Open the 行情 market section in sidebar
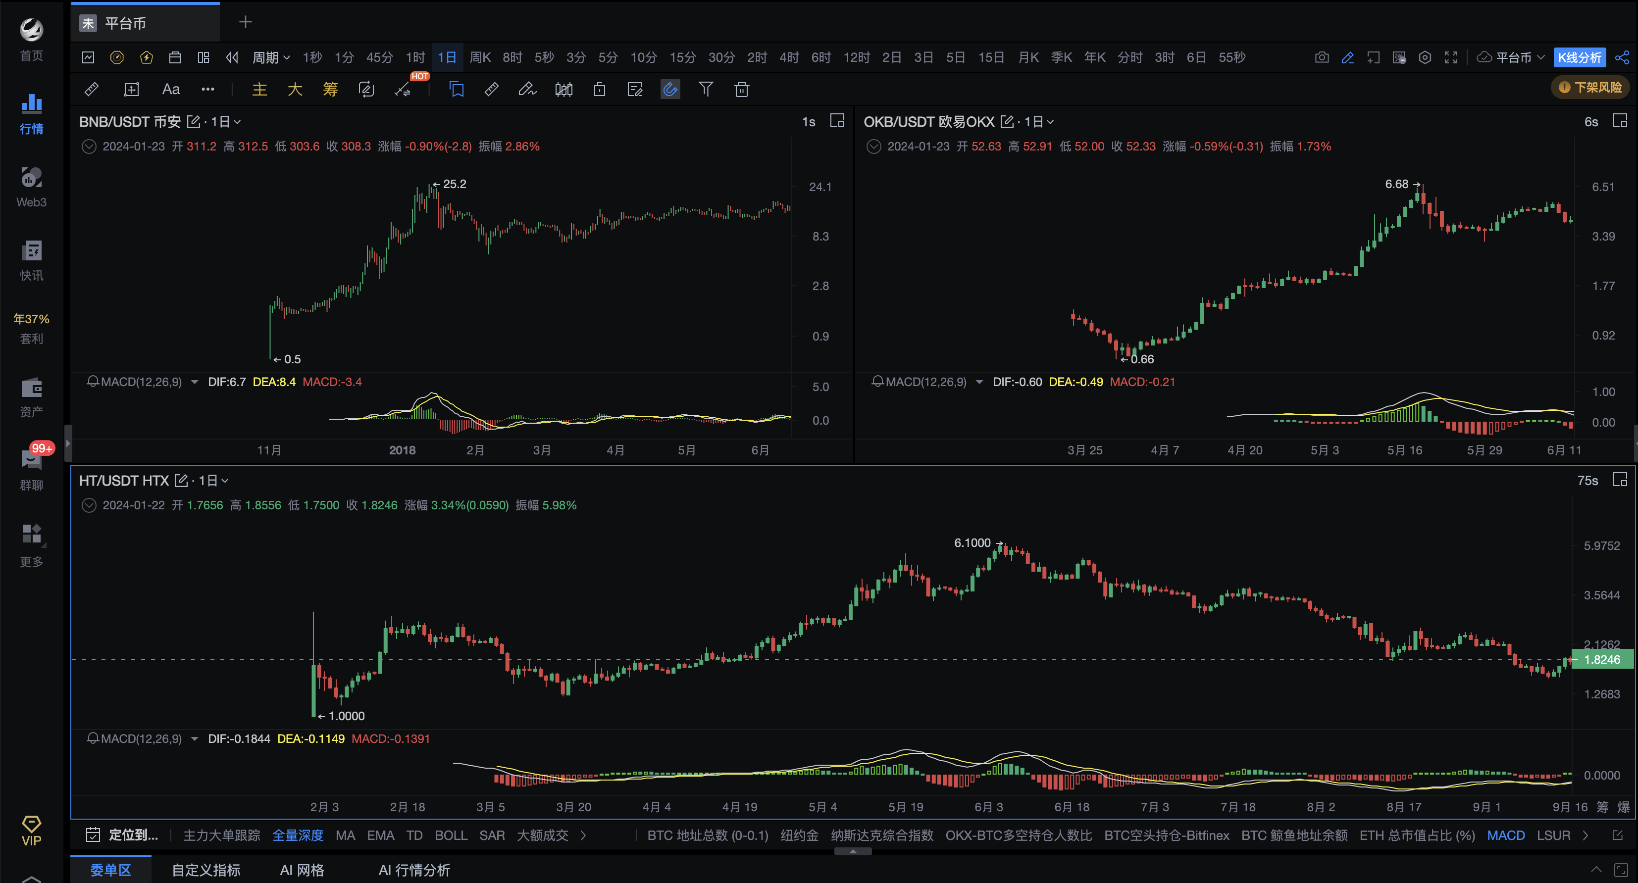Image resolution: width=1638 pixels, height=883 pixels. (31, 114)
